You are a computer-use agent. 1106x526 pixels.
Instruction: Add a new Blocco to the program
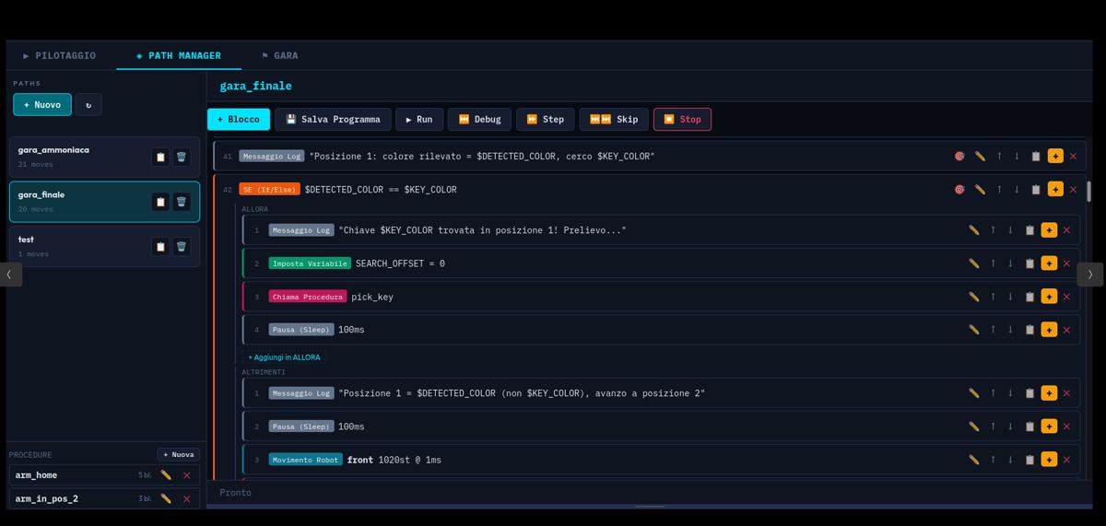pos(239,120)
